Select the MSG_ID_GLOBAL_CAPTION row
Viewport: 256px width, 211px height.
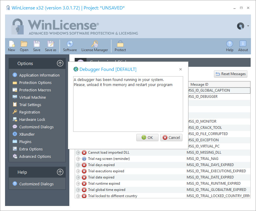(x=219, y=90)
